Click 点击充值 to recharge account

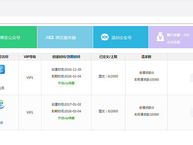coord(173,42)
